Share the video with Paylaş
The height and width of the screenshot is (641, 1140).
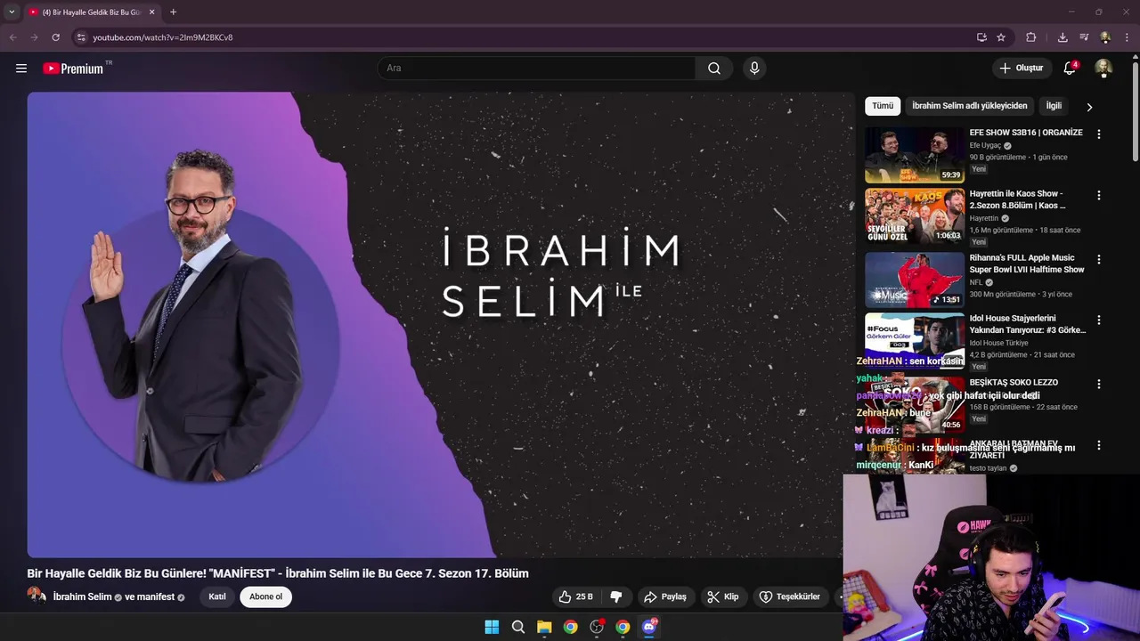(665, 596)
